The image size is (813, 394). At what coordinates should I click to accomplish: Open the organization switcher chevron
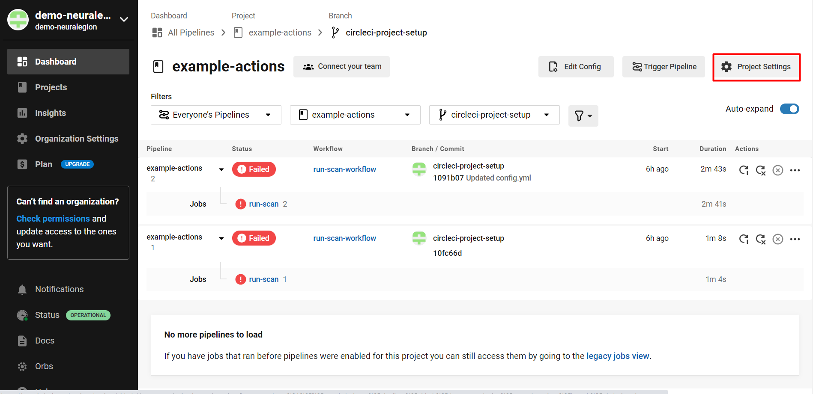pos(124,19)
